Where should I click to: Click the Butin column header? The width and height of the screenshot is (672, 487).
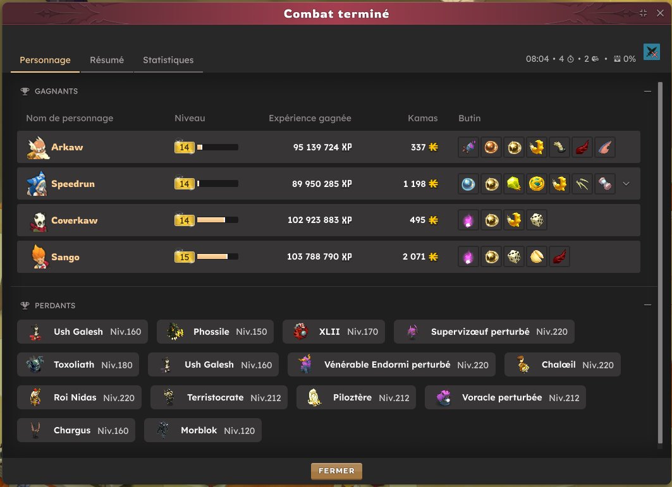[469, 118]
